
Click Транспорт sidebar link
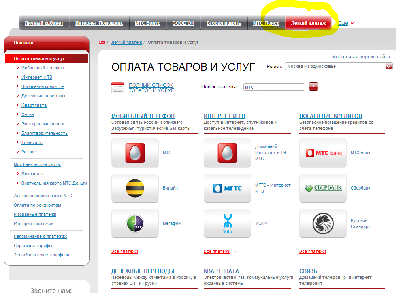(32, 142)
